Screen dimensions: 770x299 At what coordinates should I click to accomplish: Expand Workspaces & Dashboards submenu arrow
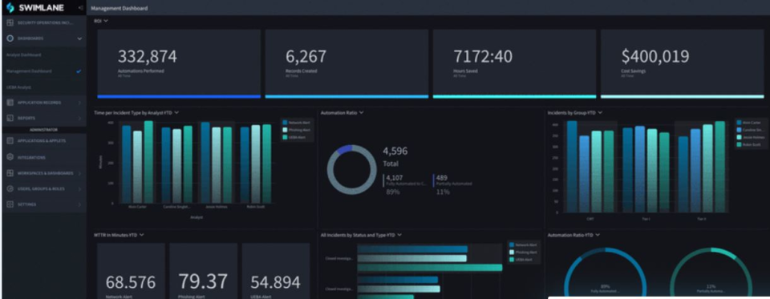79,173
